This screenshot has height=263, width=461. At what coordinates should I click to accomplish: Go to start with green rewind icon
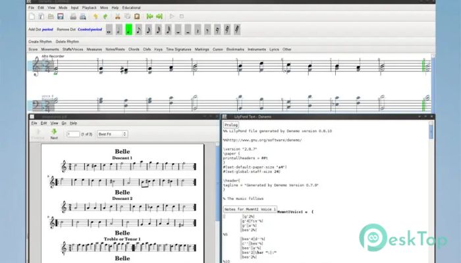(x=149, y=16)
